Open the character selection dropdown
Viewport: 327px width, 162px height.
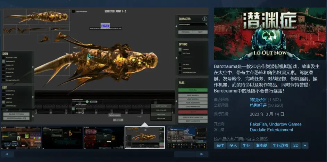[x=193, y=24]
